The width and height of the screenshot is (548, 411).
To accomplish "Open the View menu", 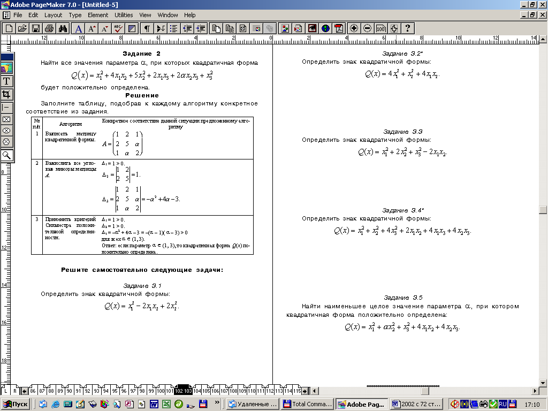I will click(x=145, y=15).
